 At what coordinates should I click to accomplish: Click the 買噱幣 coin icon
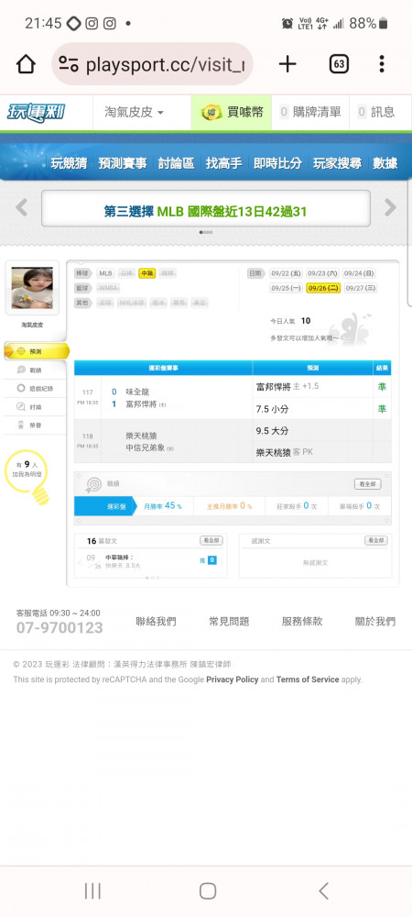pyautogui.click(x=211, y=112)
